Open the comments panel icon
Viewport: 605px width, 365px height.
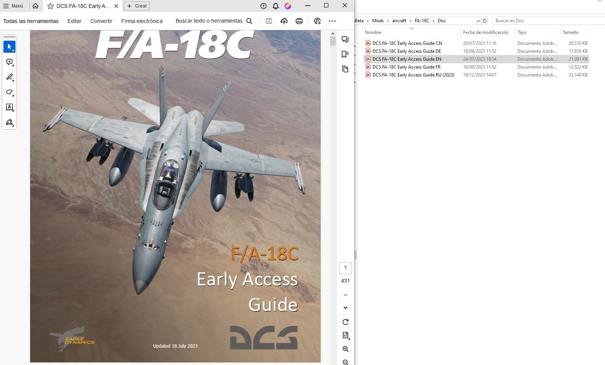point(345,40)
